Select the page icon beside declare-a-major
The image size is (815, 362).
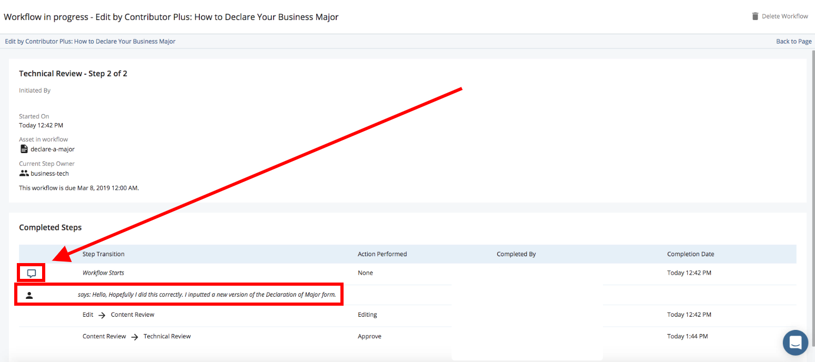pyautogui.click(x=23, y=149)
